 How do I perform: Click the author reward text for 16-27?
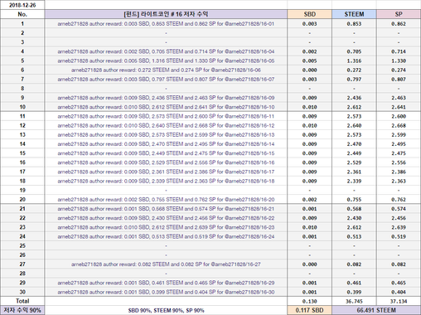(x=166, y=264)
